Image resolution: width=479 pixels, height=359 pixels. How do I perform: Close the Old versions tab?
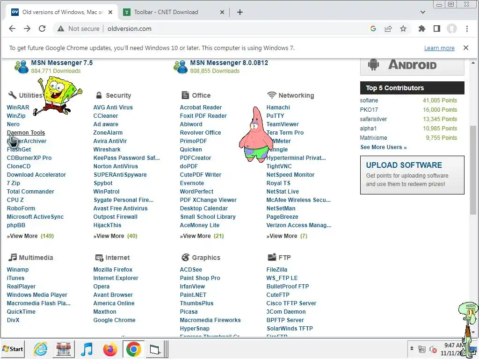pos(110,12)
